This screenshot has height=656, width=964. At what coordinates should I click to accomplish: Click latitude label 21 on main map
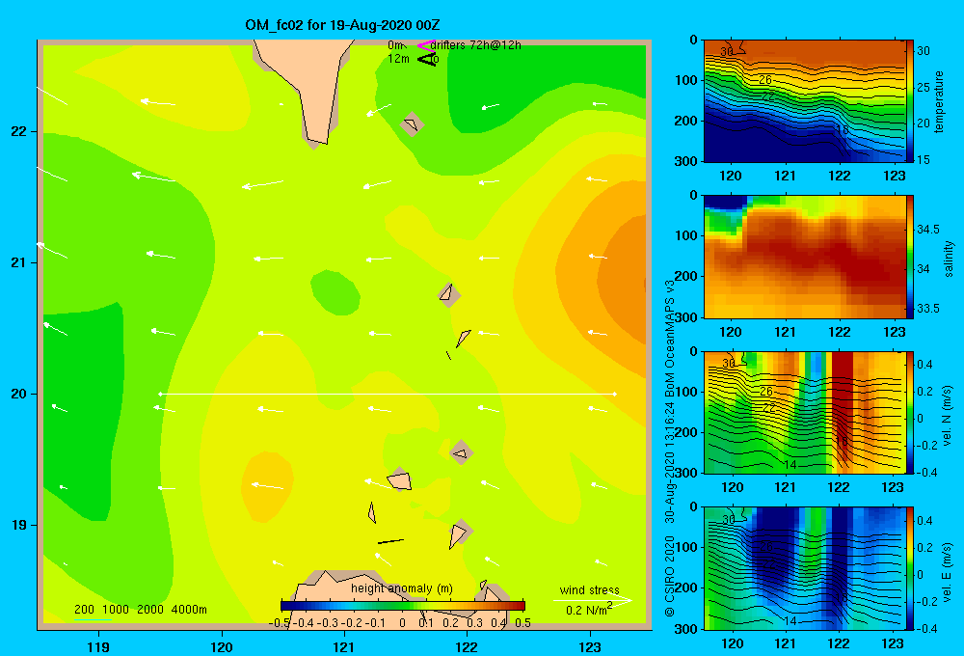(18, 262)
